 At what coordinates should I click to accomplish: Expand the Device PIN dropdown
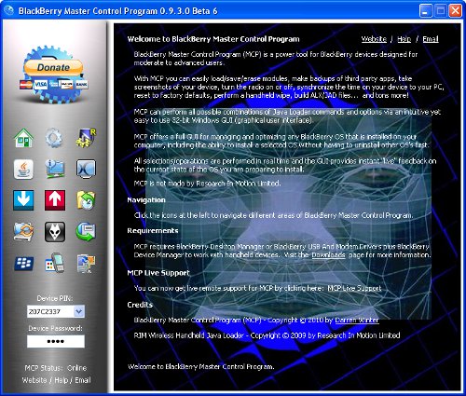[79, 311]
